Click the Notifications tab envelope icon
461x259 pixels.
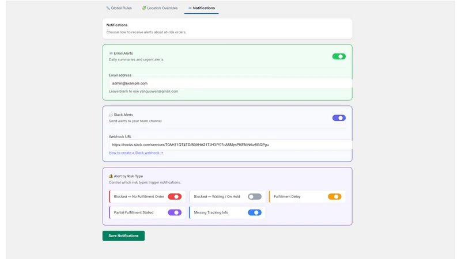tap(190, 8)
